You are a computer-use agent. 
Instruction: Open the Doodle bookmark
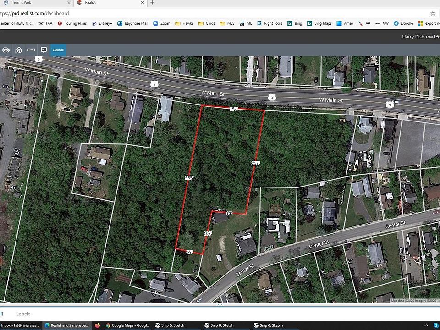403,23
